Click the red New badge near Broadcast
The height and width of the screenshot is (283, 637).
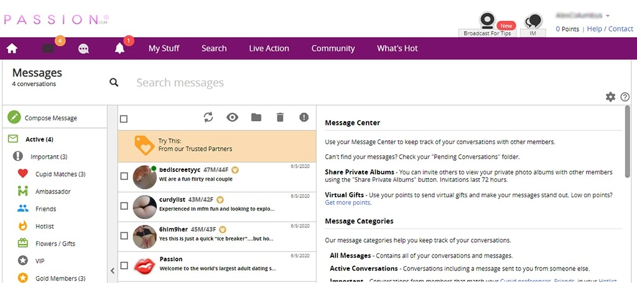506,25
